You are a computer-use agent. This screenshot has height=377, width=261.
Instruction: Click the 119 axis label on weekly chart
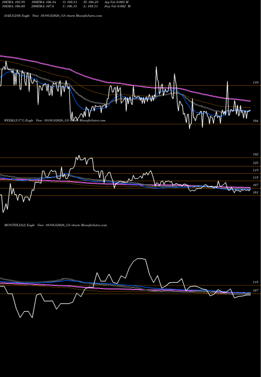pyautogui.click(x=256, y=170)
